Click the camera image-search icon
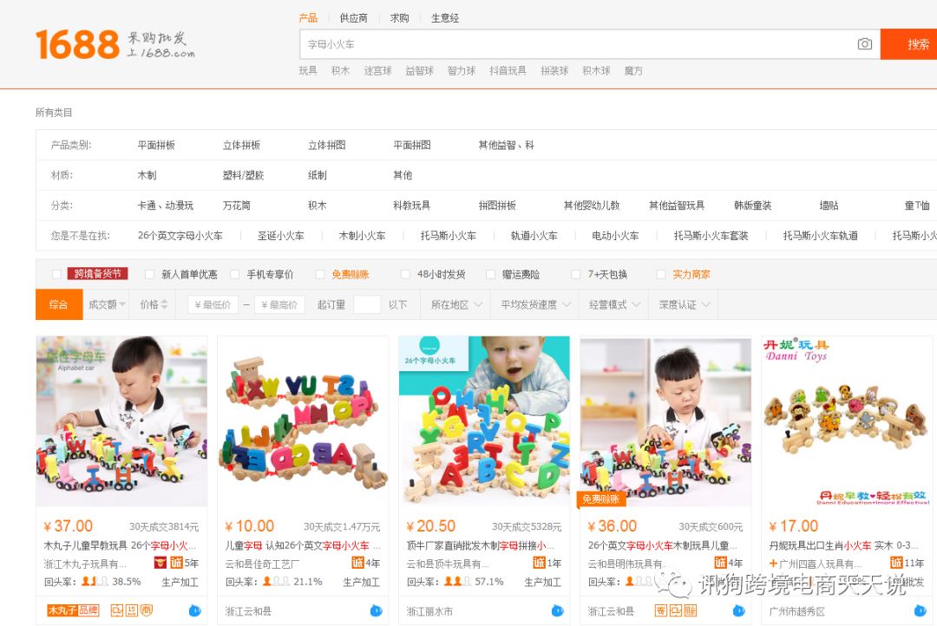This screenshot has width=937, height=626. click(x=864, y=44)
